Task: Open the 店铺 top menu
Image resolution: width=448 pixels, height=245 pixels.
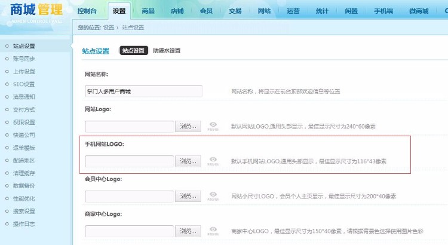Action: (x=177, y=11)
